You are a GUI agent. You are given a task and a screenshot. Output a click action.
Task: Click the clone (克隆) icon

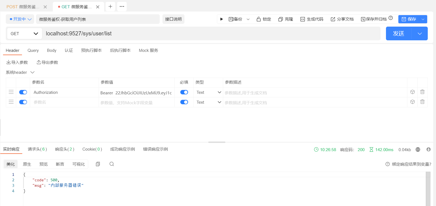[280, 19]
